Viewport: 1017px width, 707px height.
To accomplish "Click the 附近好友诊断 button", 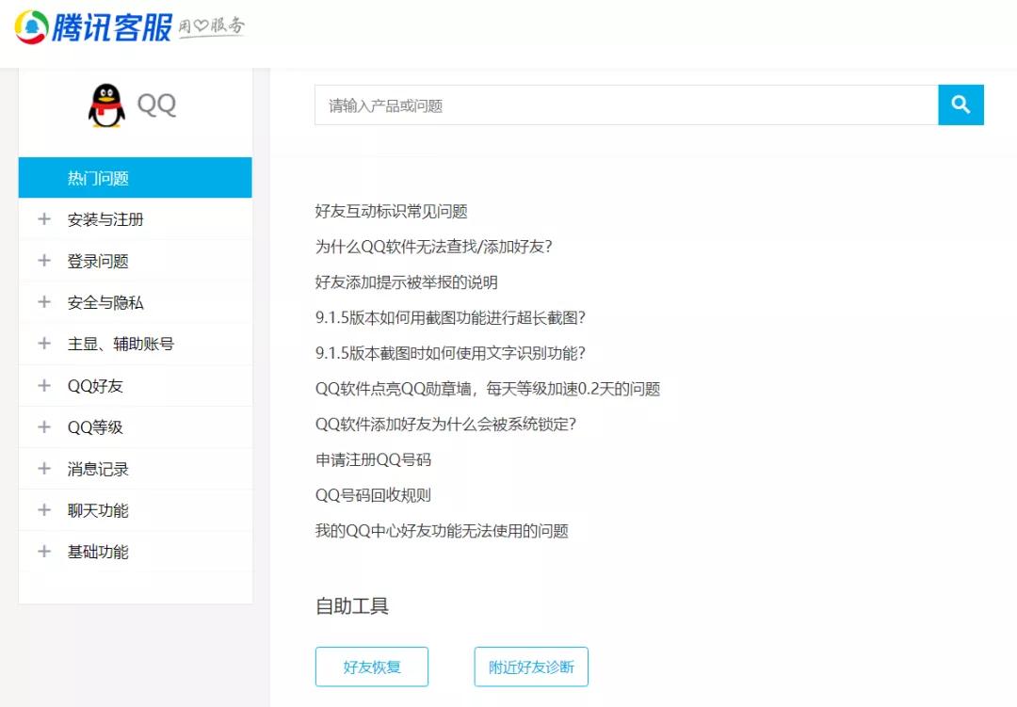I will [x=530, y=667].
